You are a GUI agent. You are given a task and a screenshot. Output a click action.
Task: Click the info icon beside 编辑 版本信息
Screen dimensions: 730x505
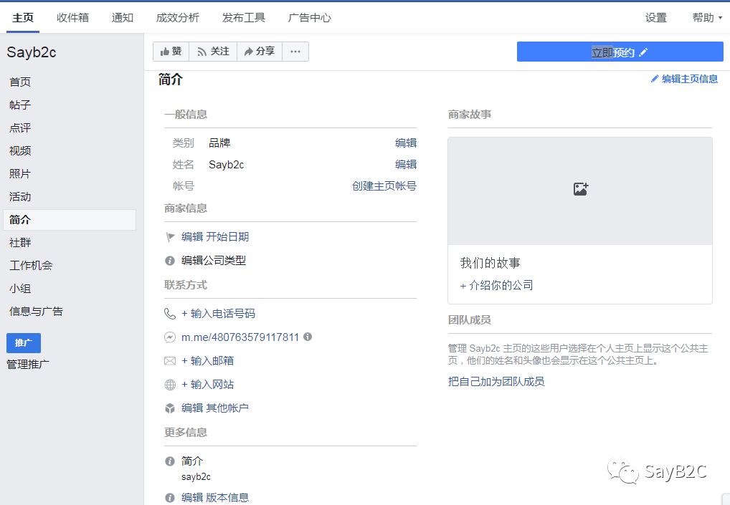170,498
